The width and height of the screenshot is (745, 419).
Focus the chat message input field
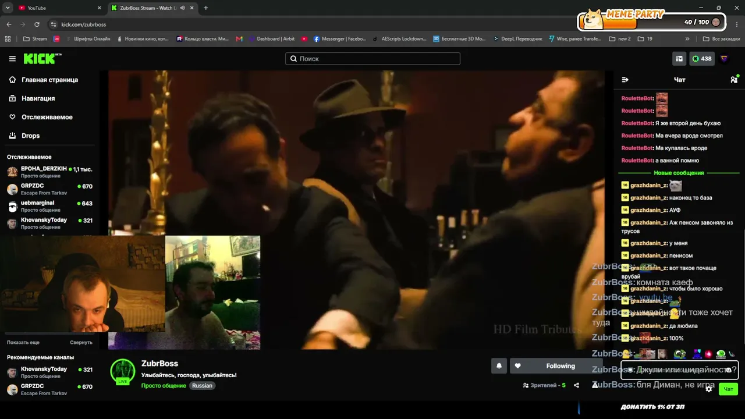679,370
